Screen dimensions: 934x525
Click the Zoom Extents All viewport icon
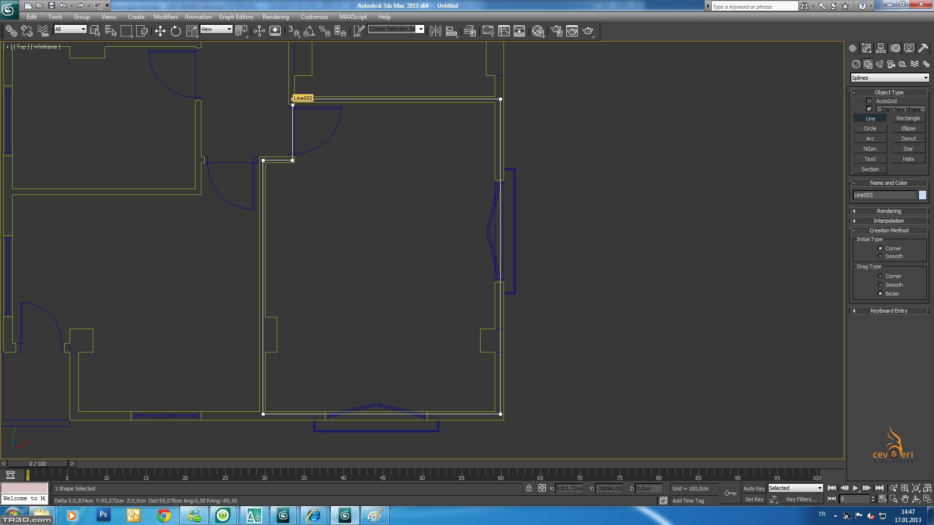pos(927,488)
